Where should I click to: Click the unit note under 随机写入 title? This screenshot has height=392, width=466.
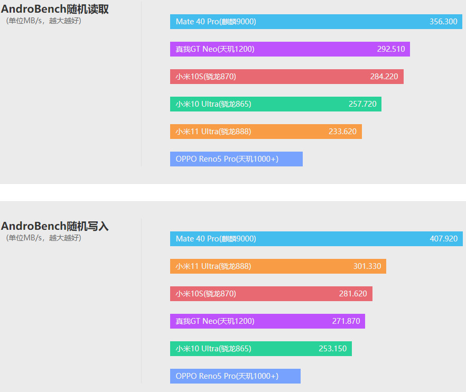[44, 238]
